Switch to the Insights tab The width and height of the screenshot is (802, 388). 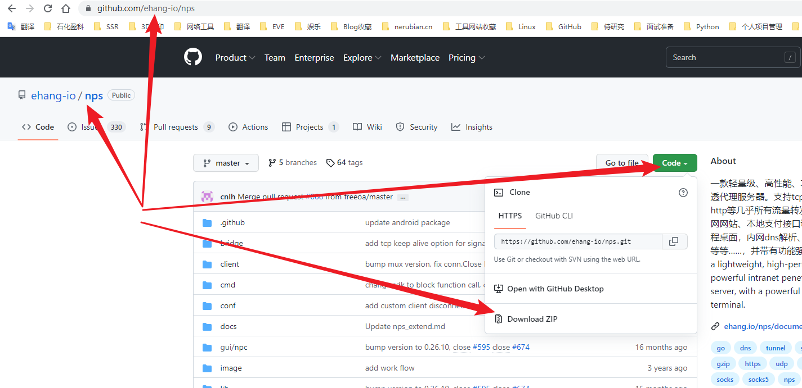click(472, 127)
